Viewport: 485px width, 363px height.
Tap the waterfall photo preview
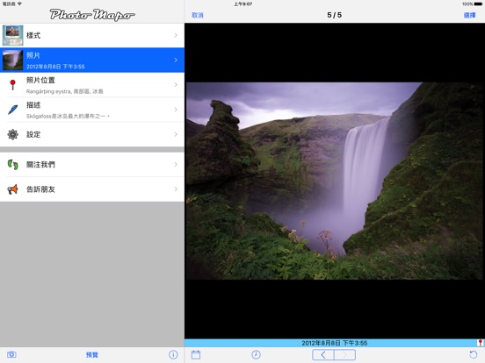coord(335,181)
